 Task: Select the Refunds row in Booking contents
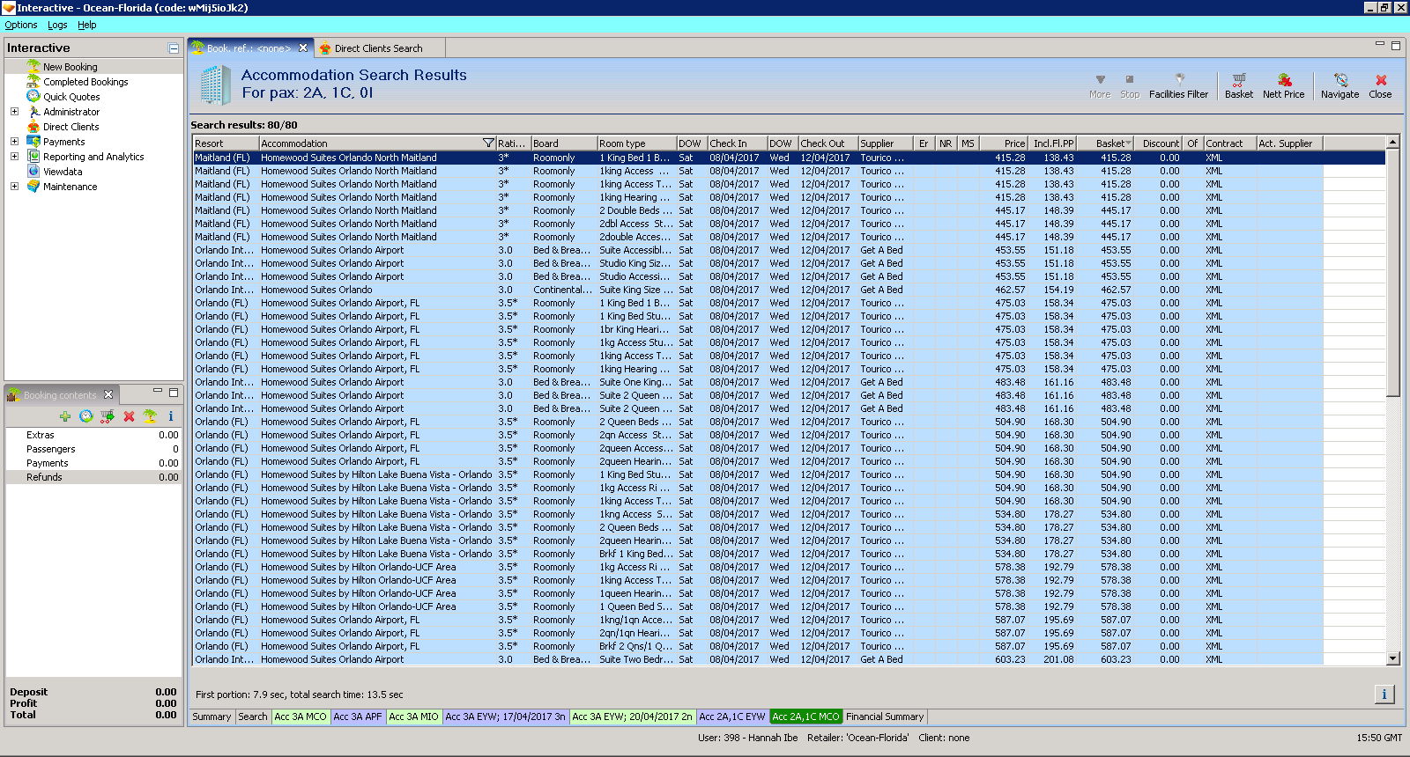(x=93, y=477)
